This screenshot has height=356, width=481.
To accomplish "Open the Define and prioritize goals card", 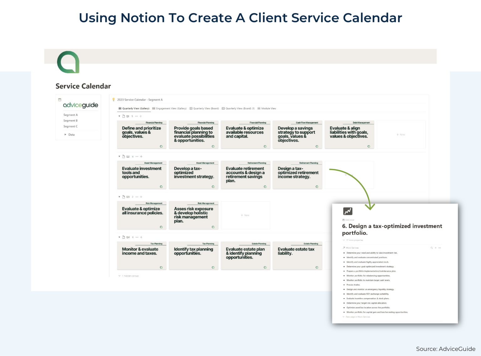I will coord(142,135).
